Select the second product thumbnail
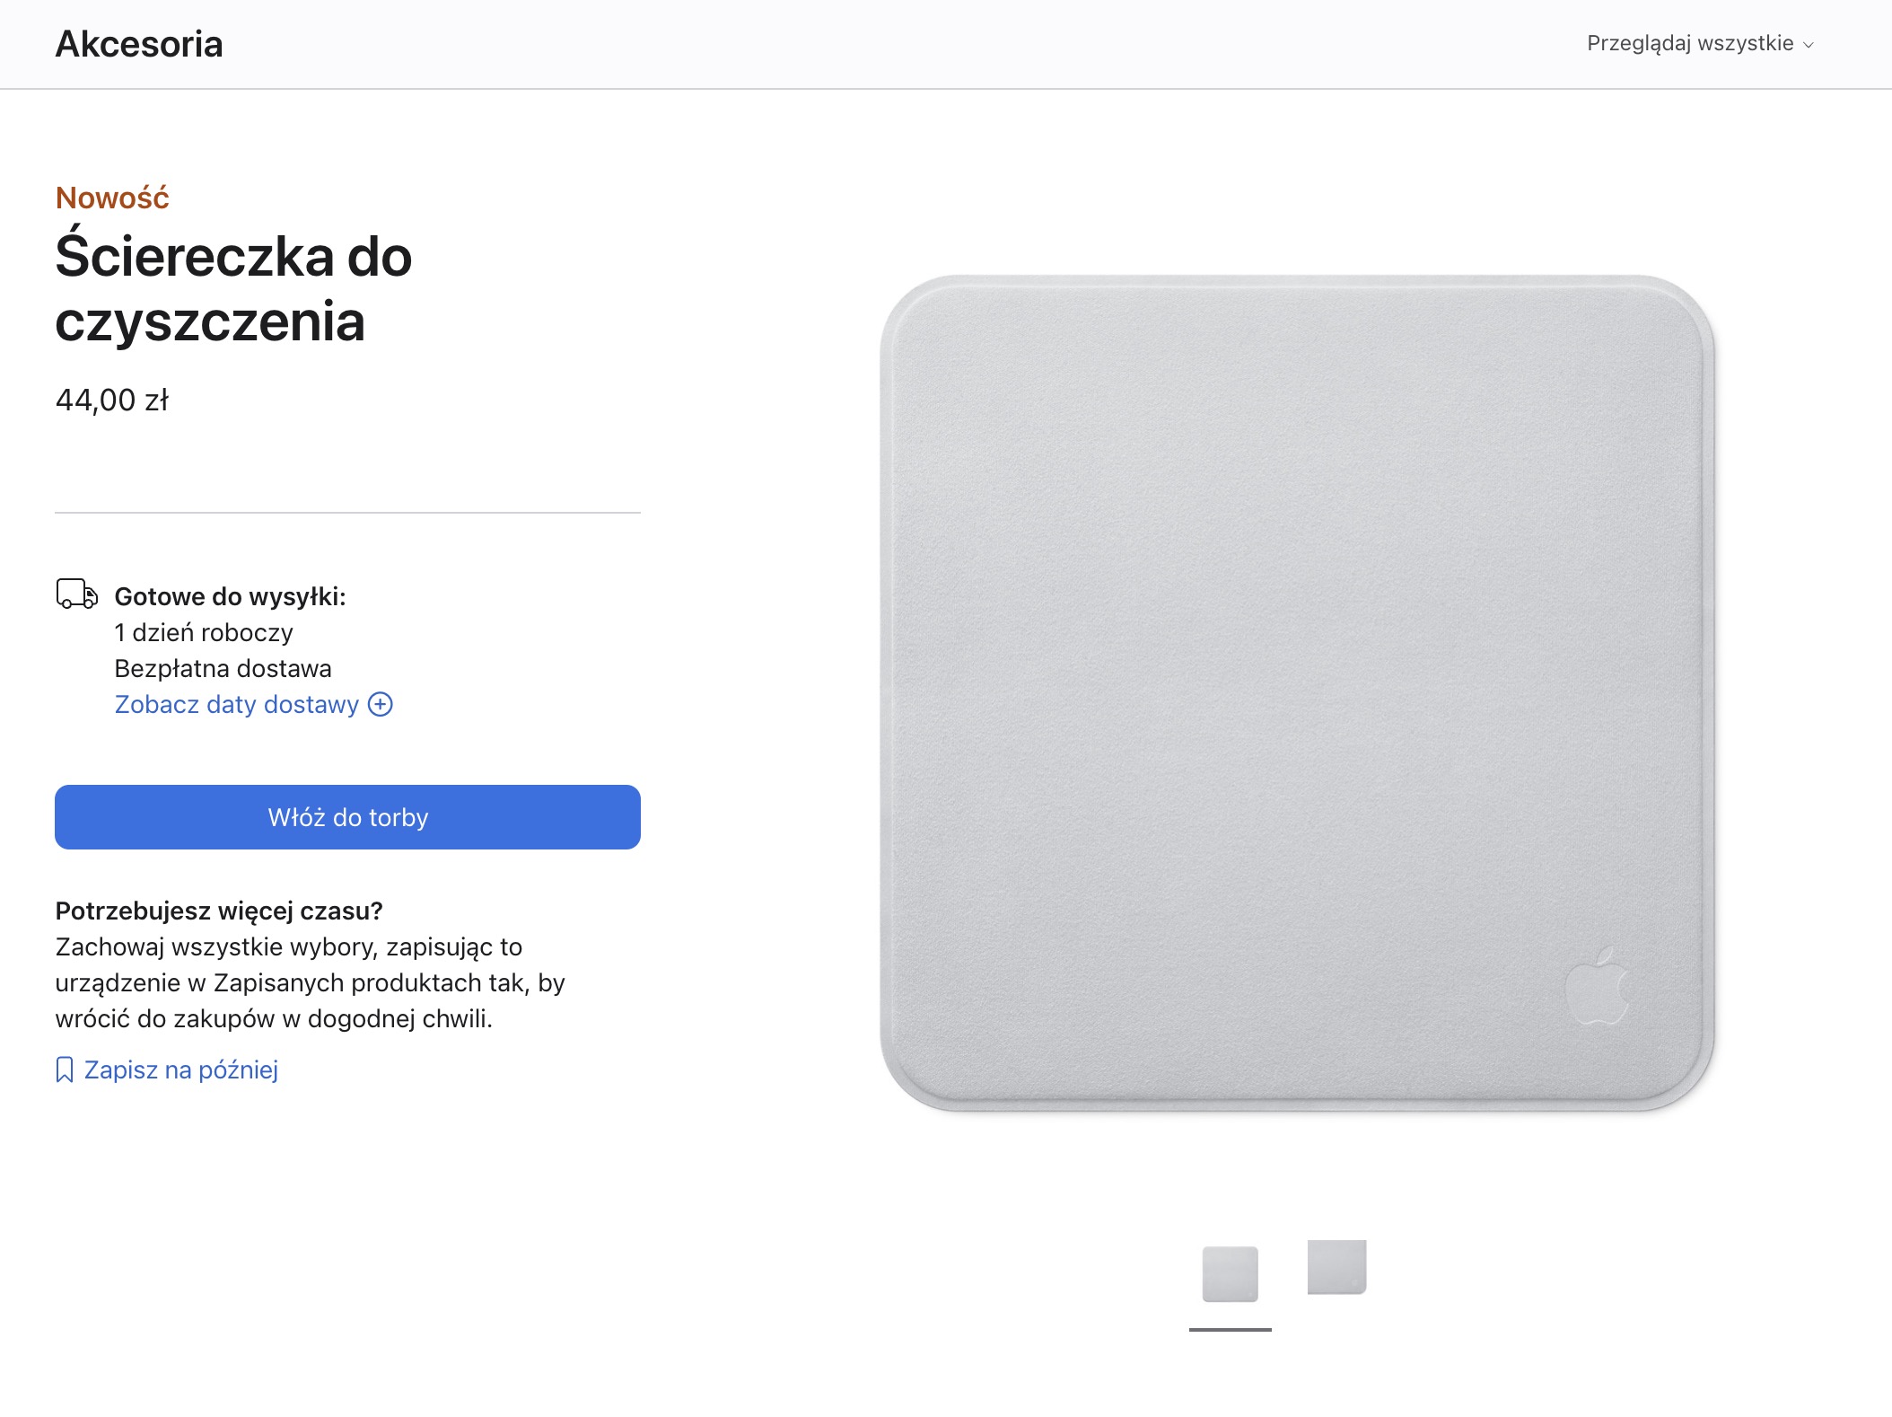Screen dimensions: 1892x1417 (x=1336, y=1267)
